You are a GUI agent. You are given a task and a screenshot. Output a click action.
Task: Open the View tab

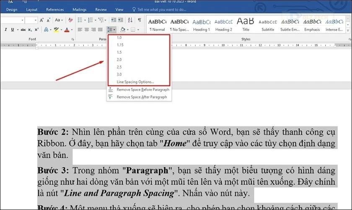[x=119, y=10]
